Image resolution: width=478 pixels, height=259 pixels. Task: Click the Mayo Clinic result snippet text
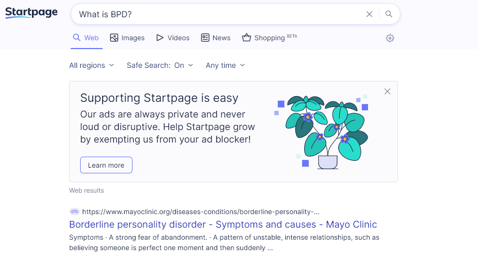point(224,243)
